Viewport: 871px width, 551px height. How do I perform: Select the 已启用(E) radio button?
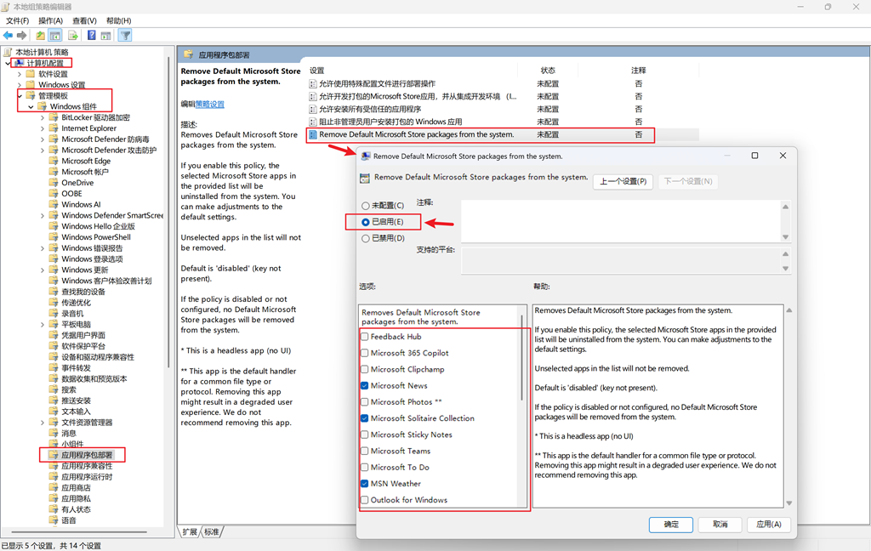click(x=366, y=222)
